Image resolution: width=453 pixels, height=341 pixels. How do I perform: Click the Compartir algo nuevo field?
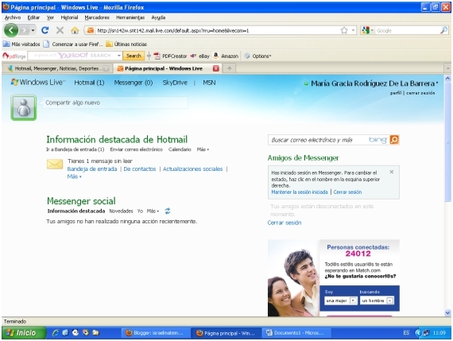115,103
